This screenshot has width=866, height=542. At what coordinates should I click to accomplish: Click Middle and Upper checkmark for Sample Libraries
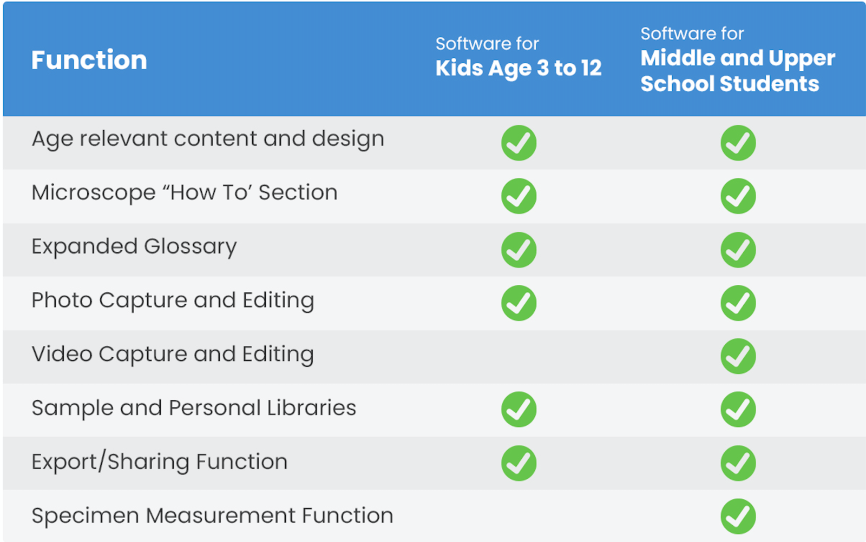tap(738, 410)
